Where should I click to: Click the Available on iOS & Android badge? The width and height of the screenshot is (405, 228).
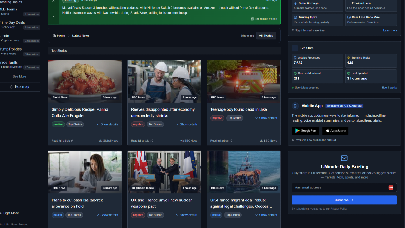tap(344, 106)
